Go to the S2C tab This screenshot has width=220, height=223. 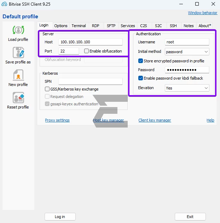(x=158, y=26)
